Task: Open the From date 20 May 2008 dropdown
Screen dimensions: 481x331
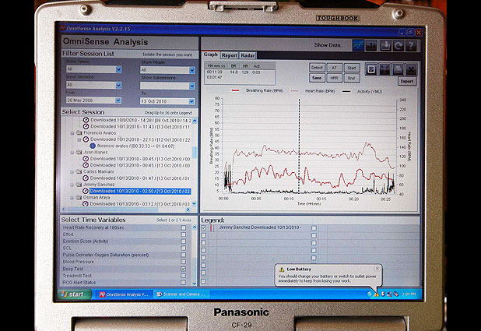Action: pos(118,100)
